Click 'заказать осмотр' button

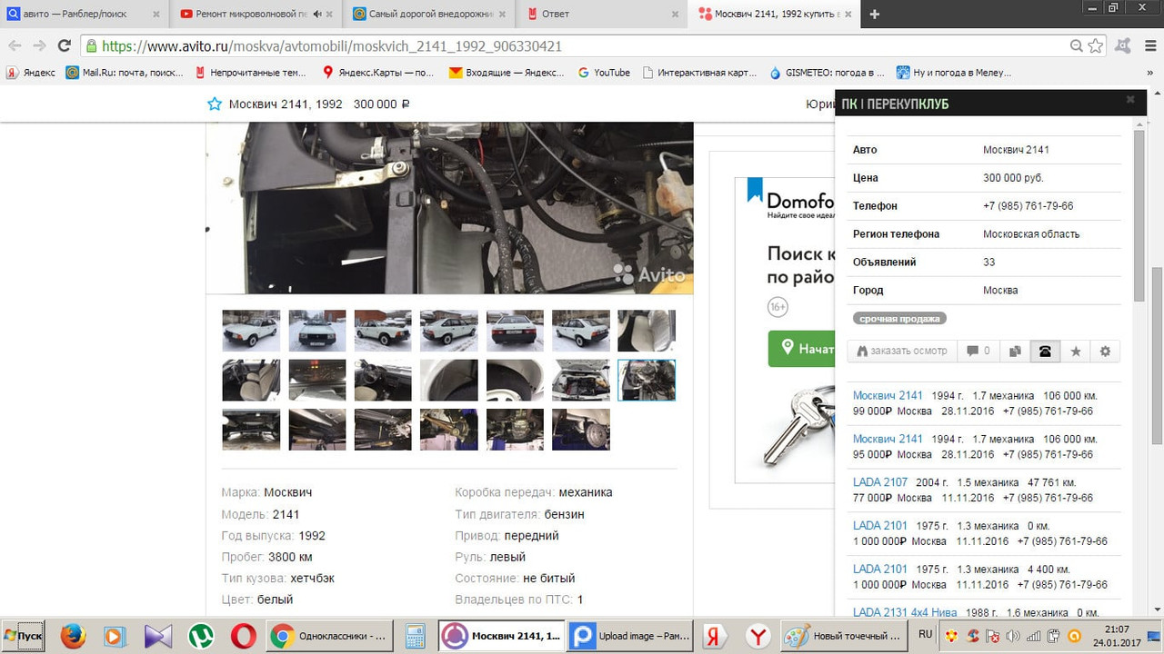click(902, 351)
